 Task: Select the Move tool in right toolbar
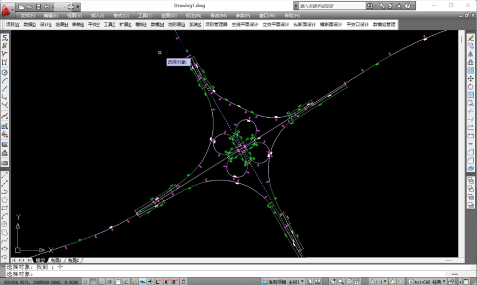tap(470, 79)
